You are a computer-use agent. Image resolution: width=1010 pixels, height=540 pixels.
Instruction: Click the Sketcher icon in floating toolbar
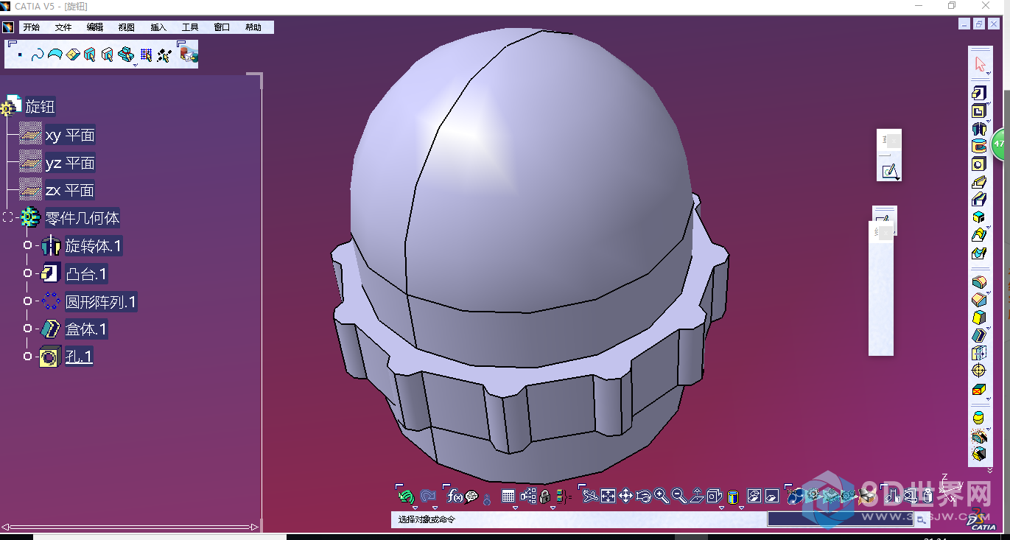point(890,172)
